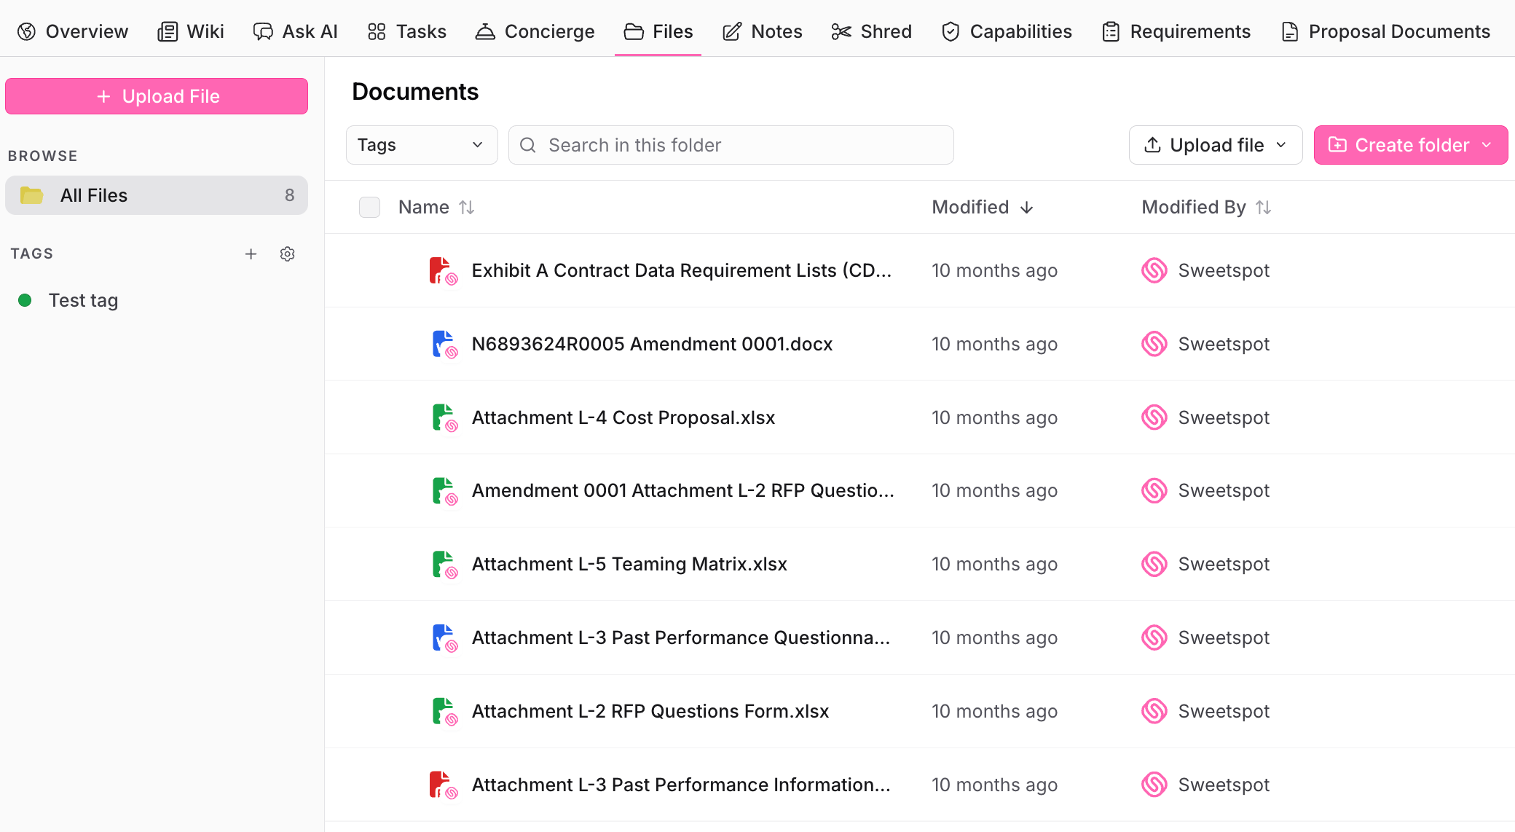Add a new tag with plus icon
The image size is (1515, 832).
[251, 254]
